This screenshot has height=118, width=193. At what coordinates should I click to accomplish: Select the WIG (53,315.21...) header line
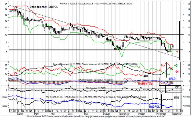96,97
